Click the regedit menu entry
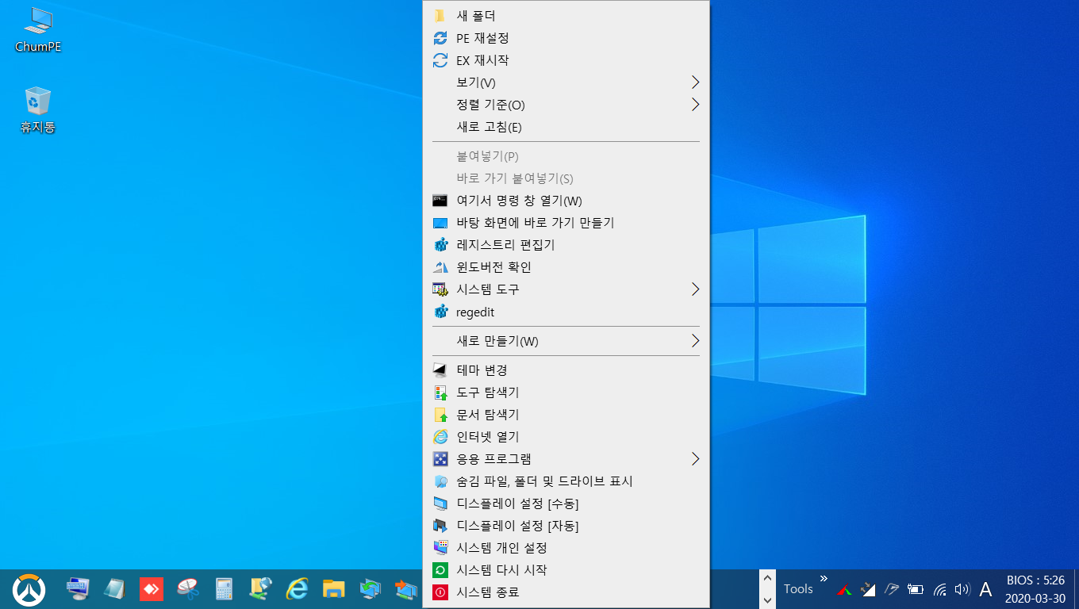Viewport: 1079px width, 609px height. (x=565, y=312)
